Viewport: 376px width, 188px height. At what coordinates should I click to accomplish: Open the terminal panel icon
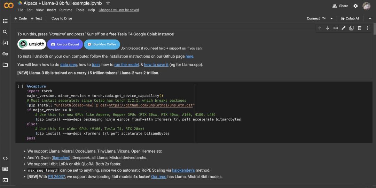click(x=5, y=180)
